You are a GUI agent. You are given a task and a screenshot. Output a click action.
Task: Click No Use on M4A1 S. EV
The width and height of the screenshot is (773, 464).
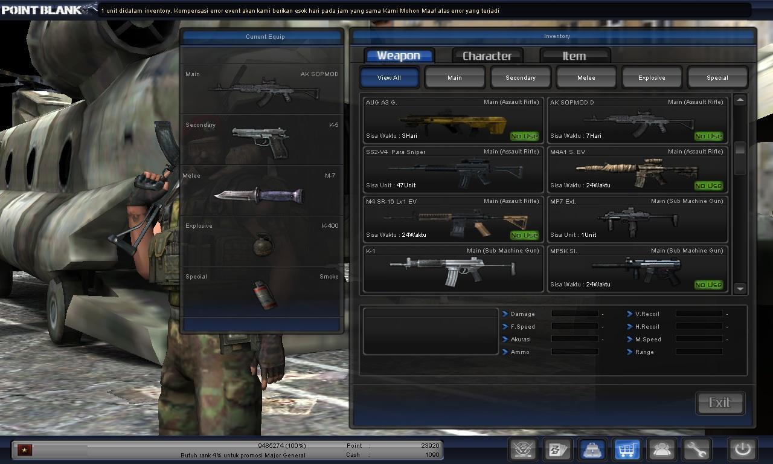[708, 185]
